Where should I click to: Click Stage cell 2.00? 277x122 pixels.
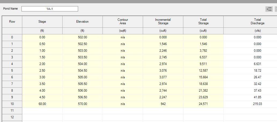point(42,64)
